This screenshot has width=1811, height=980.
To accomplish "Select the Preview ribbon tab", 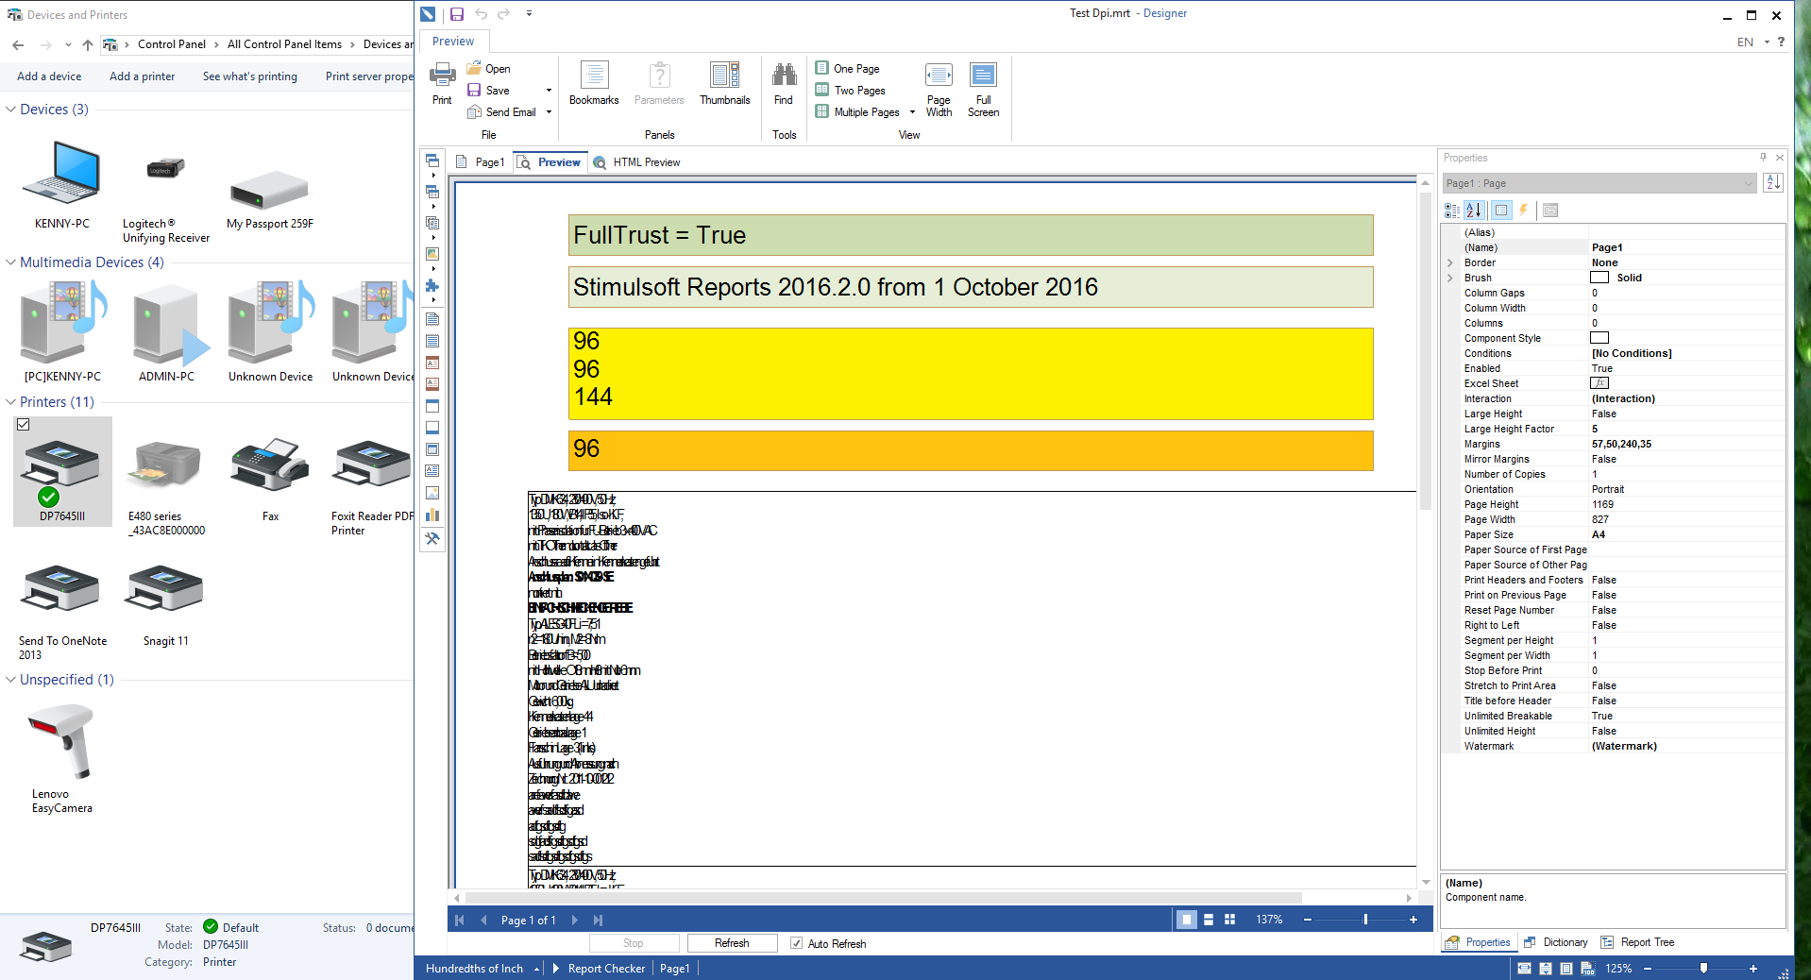I will pyautogui.click(x=453, y=42).
